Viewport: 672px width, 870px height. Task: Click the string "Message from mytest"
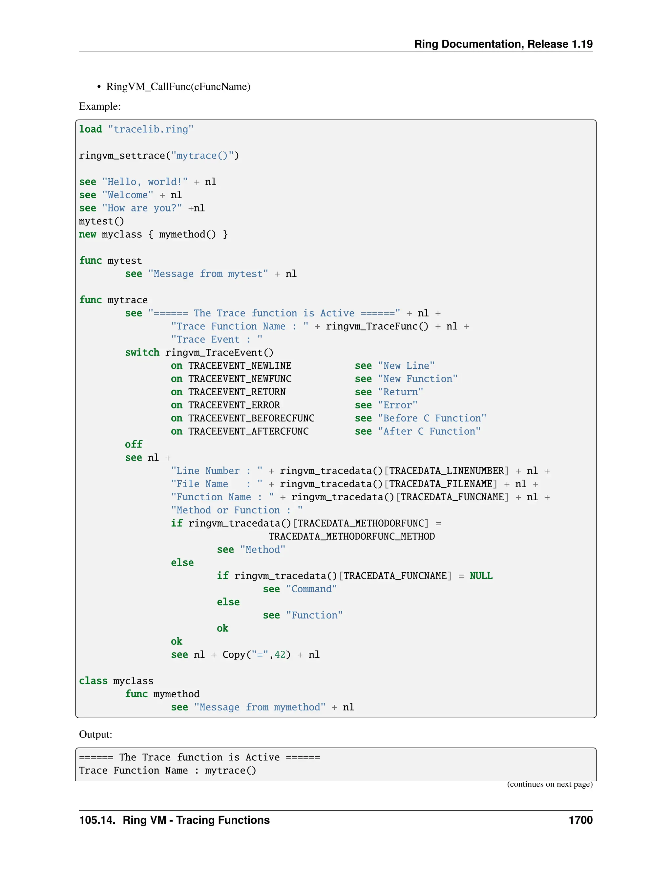(208, 274)
